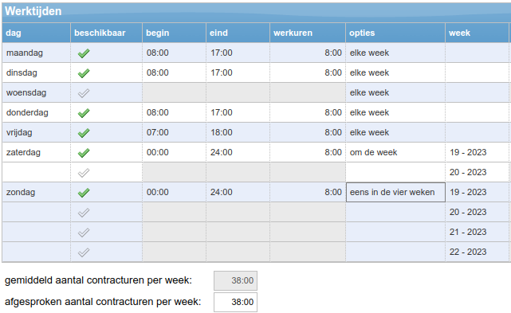Enable grey checkmark for zondag week 21 - 2023
Screen dimensions: 511x313
point(84,233)
